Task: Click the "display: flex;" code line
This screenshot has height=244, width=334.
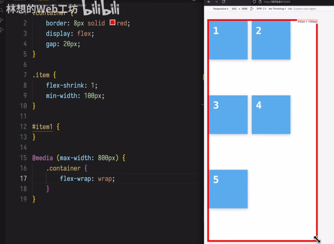Action: pos(70,34)
